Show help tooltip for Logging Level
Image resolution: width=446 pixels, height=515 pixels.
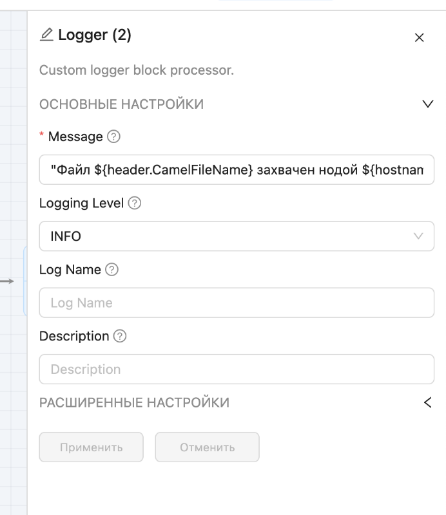click(135, 203)
